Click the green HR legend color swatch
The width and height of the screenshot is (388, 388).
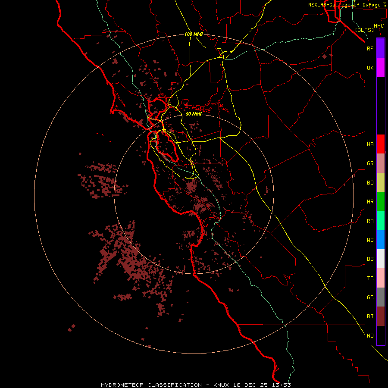[381, 202]
